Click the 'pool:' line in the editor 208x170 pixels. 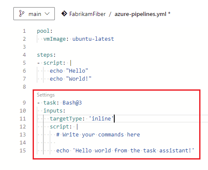[45, 31]
